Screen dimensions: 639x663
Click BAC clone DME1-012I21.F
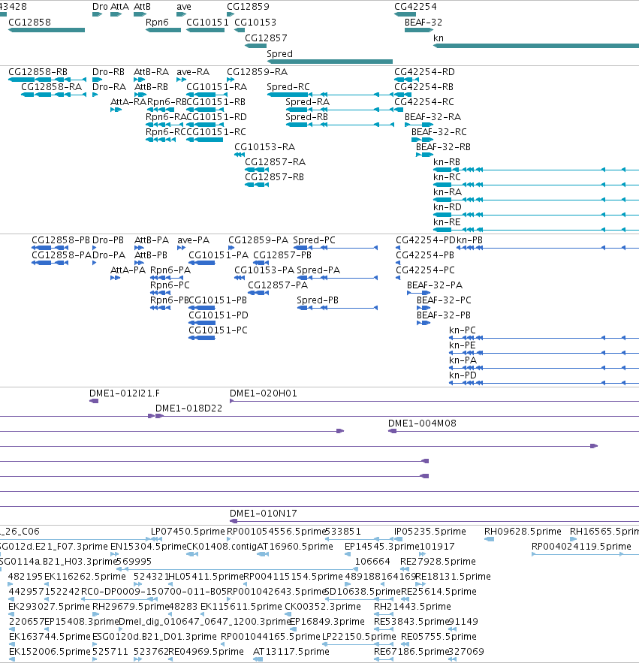click(94, 401)
